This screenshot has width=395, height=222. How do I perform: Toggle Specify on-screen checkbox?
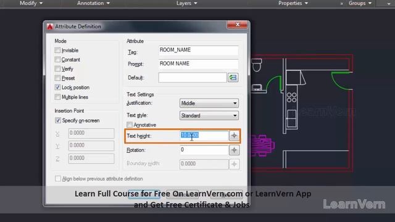pos(57,120)
